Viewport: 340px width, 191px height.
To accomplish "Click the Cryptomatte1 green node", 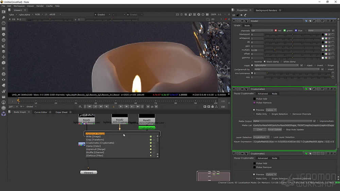I will [x=147, y=128].
